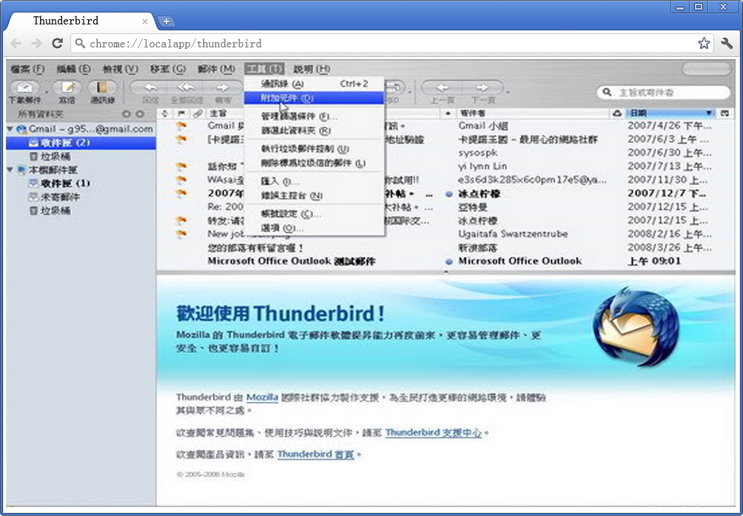Open dropdown arrow left of the 上一頁 button
743x516 pixels.
(x=409, y=91)
